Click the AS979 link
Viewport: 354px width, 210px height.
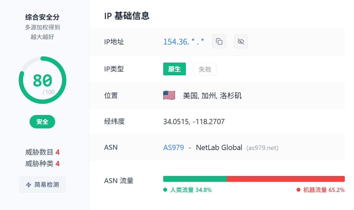click(173, 147)
